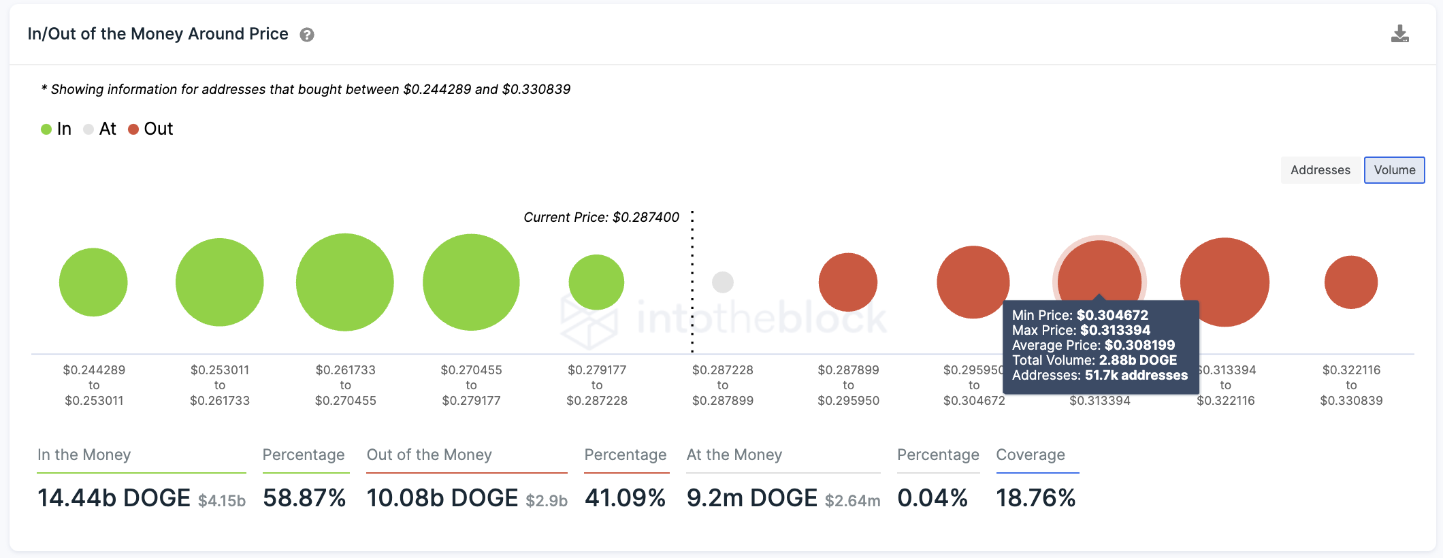Click the In/Out of the Money Around Price title
The width and height of the screenshot is (1443, 558).
tap(158, 34)
